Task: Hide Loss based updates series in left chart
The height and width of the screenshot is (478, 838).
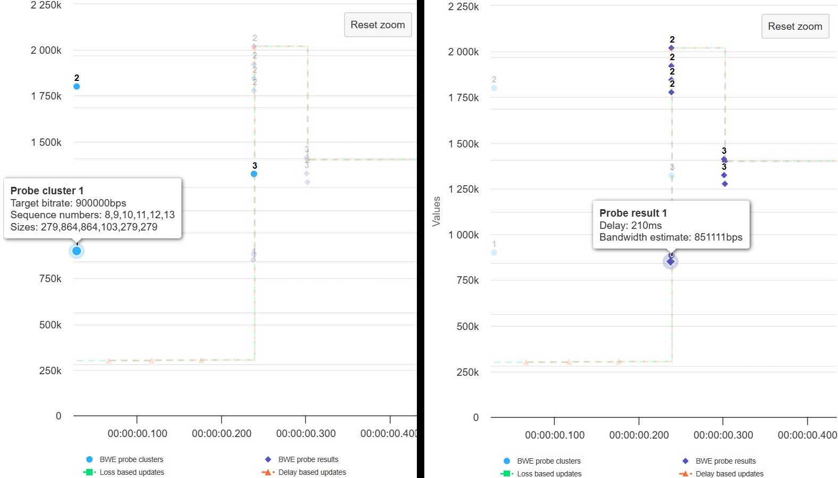Action: 132,472
